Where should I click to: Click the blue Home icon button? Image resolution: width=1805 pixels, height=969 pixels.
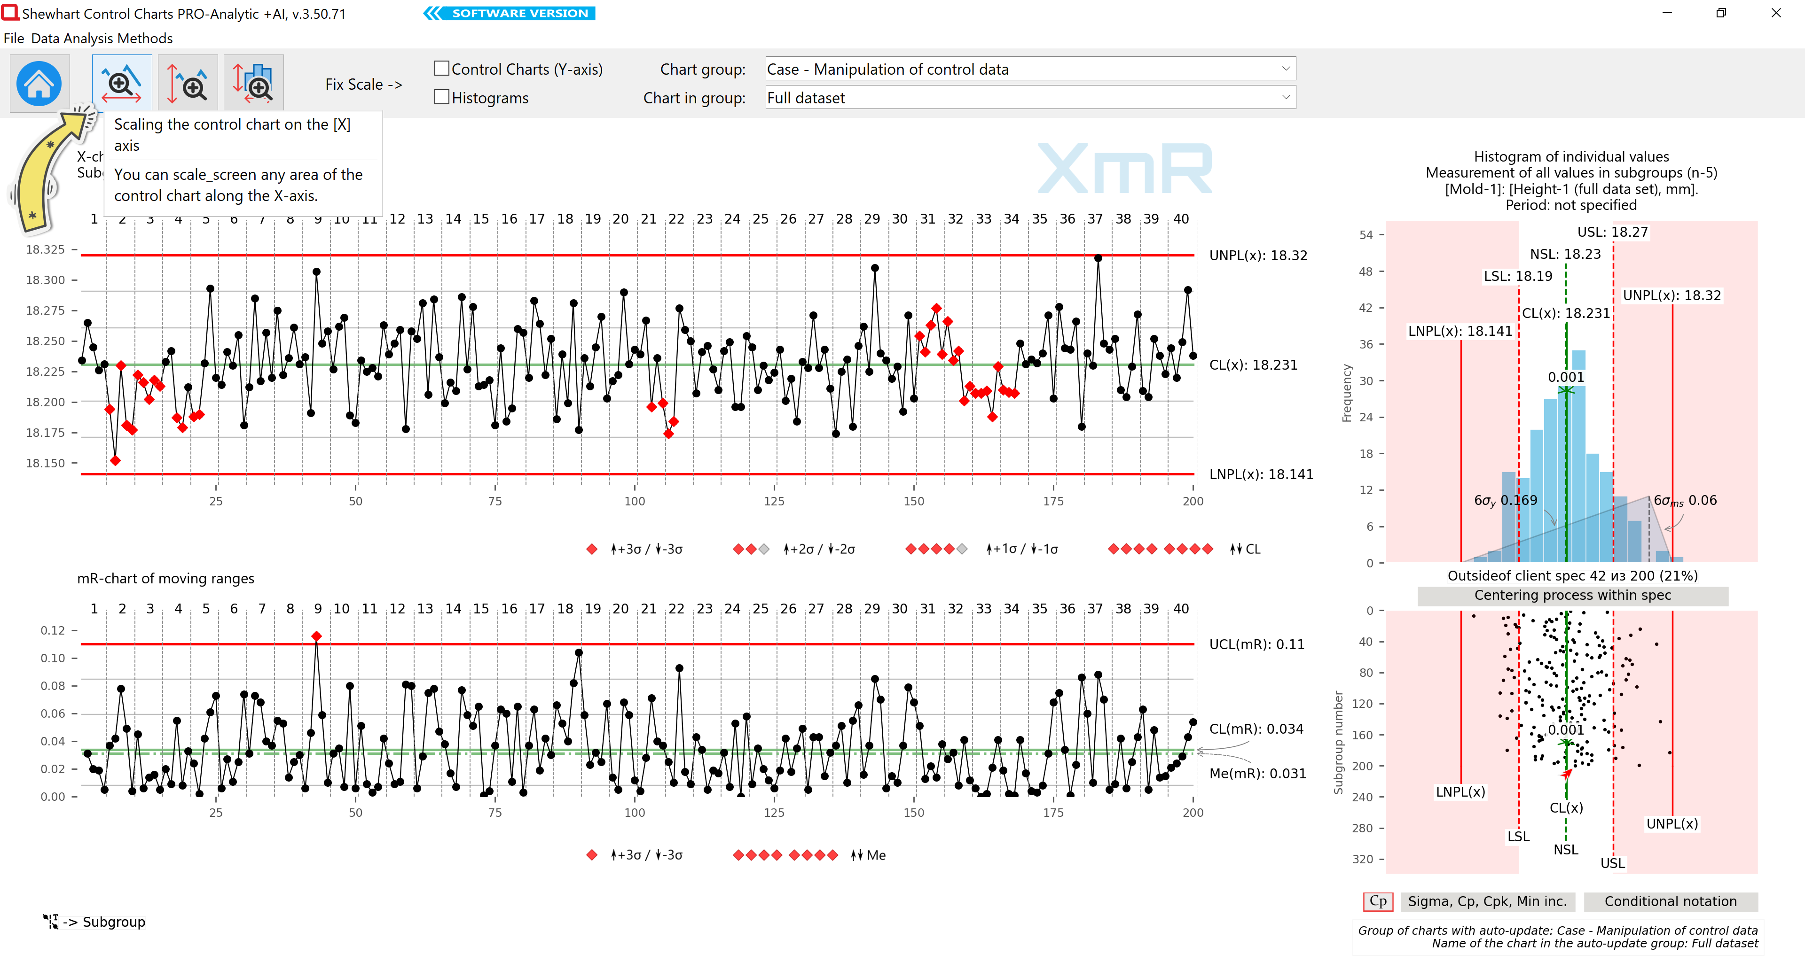pos(39,83)
